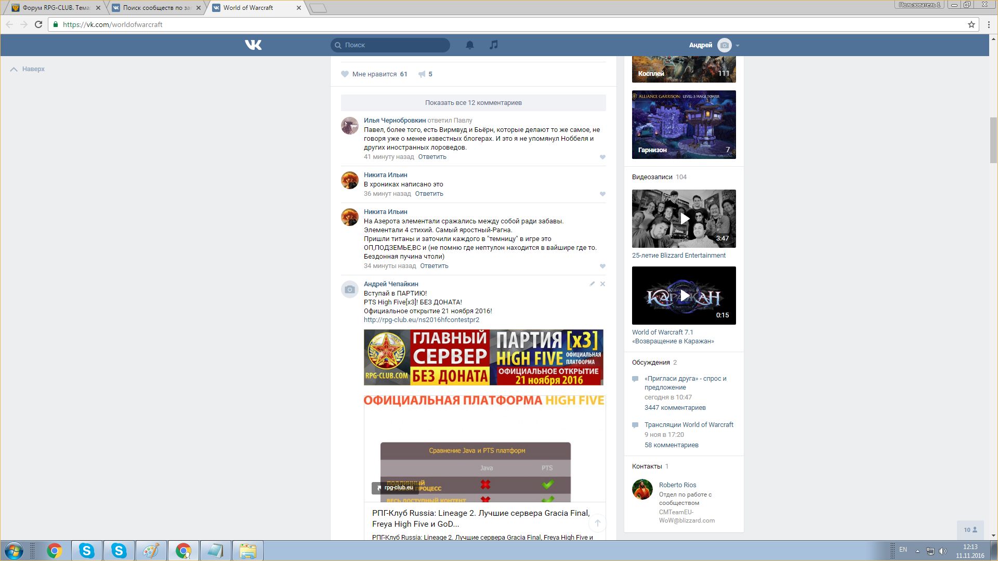Click the rpg-club.eu link badge

395,488
